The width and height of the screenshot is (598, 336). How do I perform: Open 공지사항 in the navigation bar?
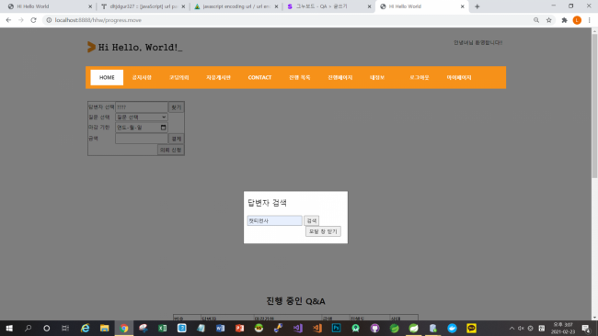pos(142,77)
